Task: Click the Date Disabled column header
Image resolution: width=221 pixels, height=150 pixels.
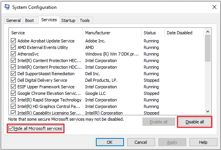Action: [x=184, y=33]
